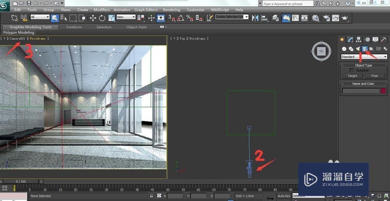Open Select by Name list

[64, 18]
